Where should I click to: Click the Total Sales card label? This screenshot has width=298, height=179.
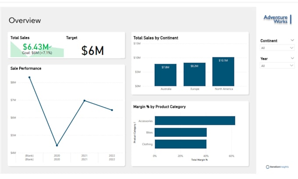[x=20, y=38]
